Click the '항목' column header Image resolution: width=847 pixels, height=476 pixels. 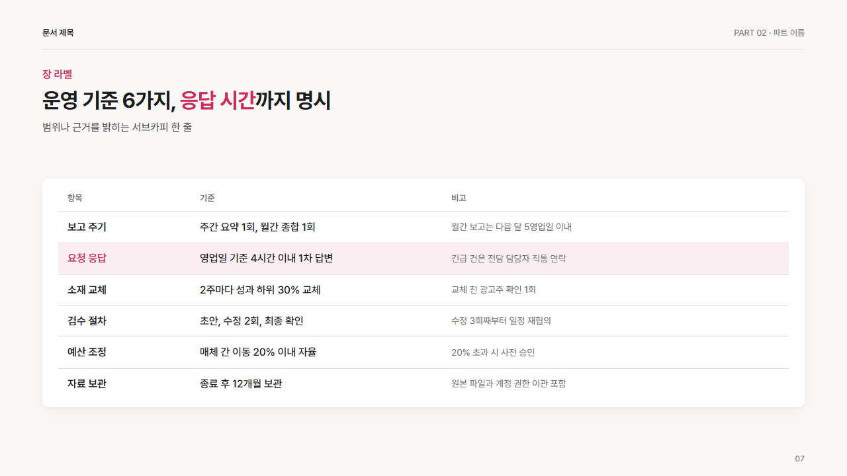click(x=75, y=198)
